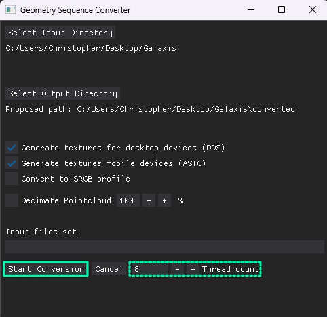Open the Select Output Directory dialog
Viewport: 327px width, 317px height.
point(62,93)
